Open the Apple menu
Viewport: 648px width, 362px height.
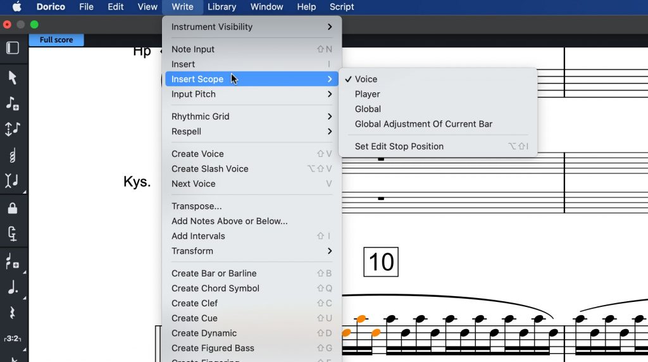16,6
